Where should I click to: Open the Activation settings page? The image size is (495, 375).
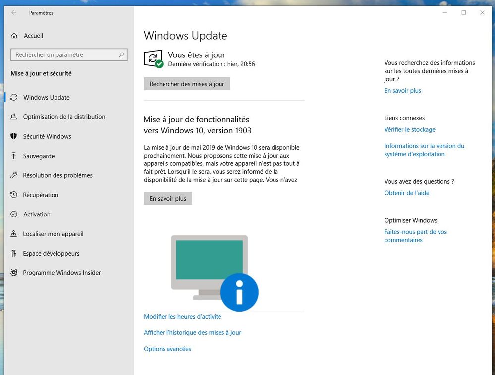pyautogui.click(x=37, y=214)
